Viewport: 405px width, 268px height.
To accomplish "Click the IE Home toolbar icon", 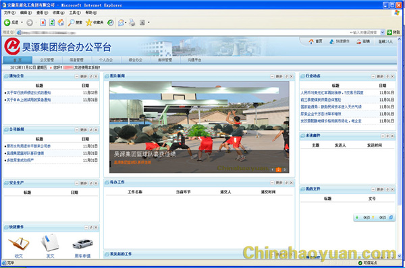I will click(61, 23).
